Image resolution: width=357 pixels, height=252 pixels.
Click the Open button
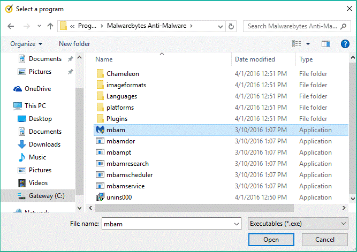pos(271,240)
